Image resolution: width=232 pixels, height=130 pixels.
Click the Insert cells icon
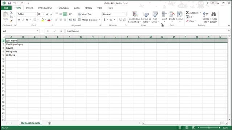pyautogui.click(x=164, y=14)
